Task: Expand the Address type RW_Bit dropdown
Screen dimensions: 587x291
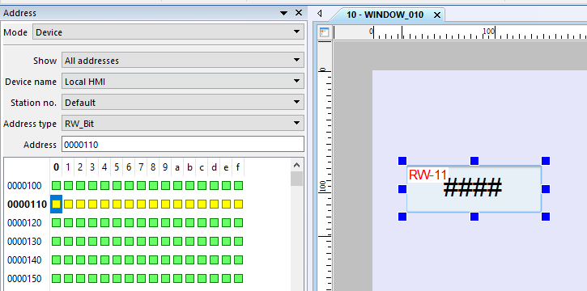Action: [x=183, y=124]
